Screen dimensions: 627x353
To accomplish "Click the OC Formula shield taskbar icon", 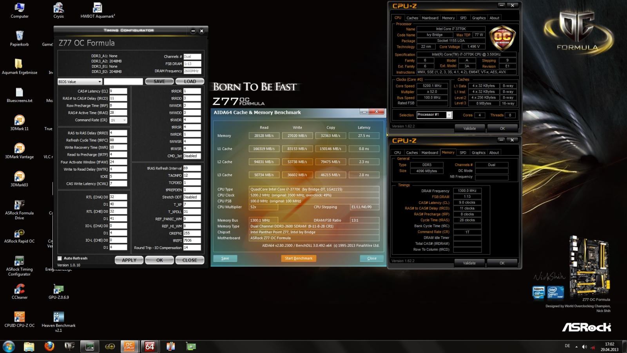I will coord(69,346).
